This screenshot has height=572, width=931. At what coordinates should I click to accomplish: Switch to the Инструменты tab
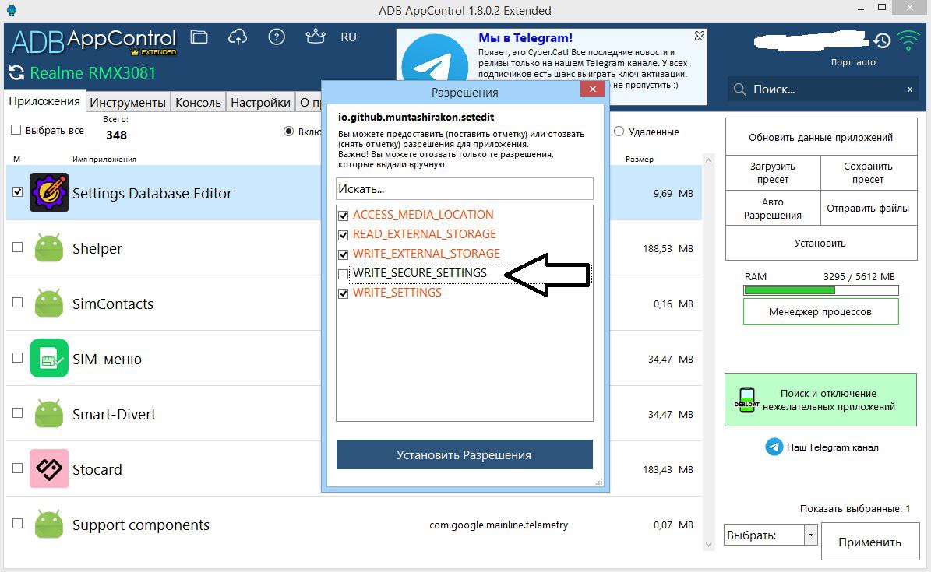pos(128,102)
